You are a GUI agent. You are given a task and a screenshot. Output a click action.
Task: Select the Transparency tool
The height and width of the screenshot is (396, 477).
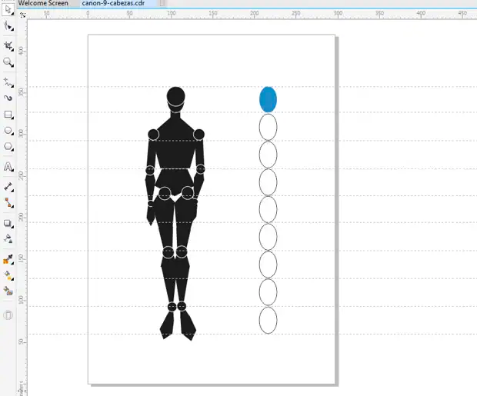point(8,239)
